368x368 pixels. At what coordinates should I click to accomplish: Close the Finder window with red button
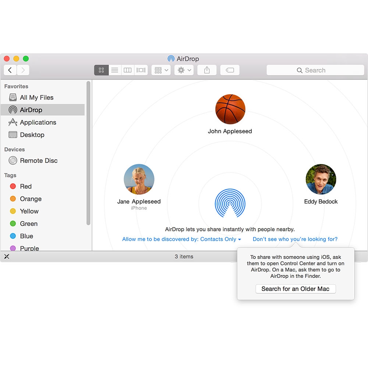[x=7, y=59]
